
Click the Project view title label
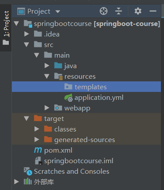39,11
